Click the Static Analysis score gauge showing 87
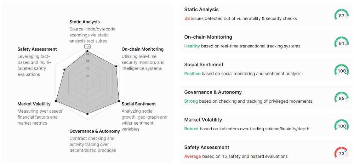354x165 pixels. 341,15
